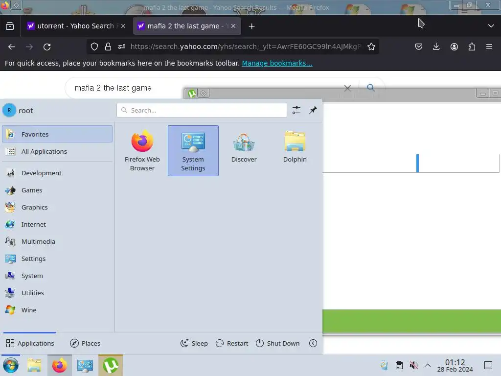Save page to Pocket
This screenshot has height=376, width=501.
coord(419,47)
